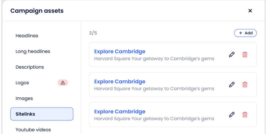This screenshot has width=266, height=134.
Task: Edit the third sitelink entry
Action: coord(232,115)
